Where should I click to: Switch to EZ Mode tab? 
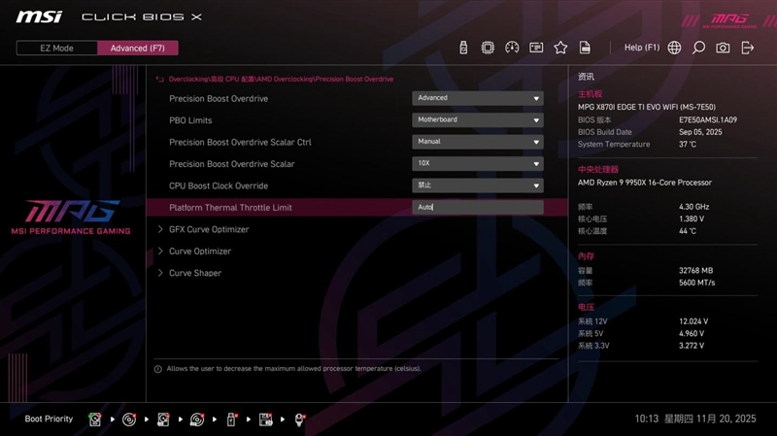[x=56, y=48]
